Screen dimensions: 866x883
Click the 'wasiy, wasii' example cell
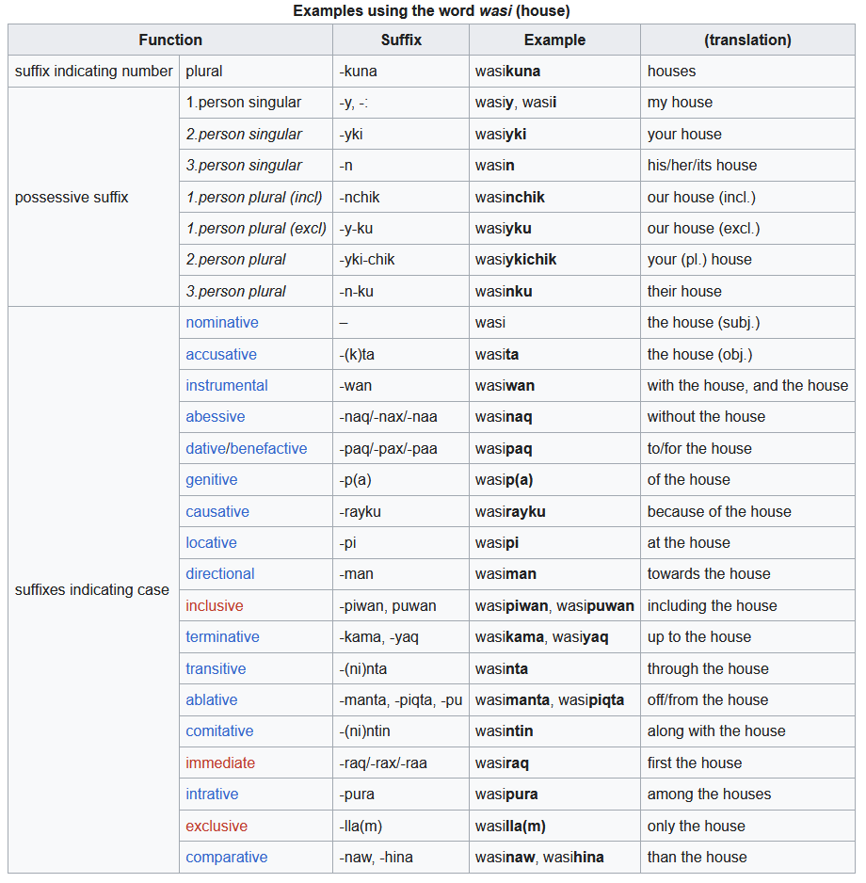click(x=554, y=103)
